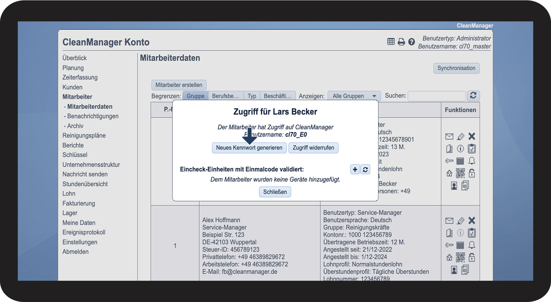Click the pencil edit icon in Lars Becker's row

pos(461,136)
